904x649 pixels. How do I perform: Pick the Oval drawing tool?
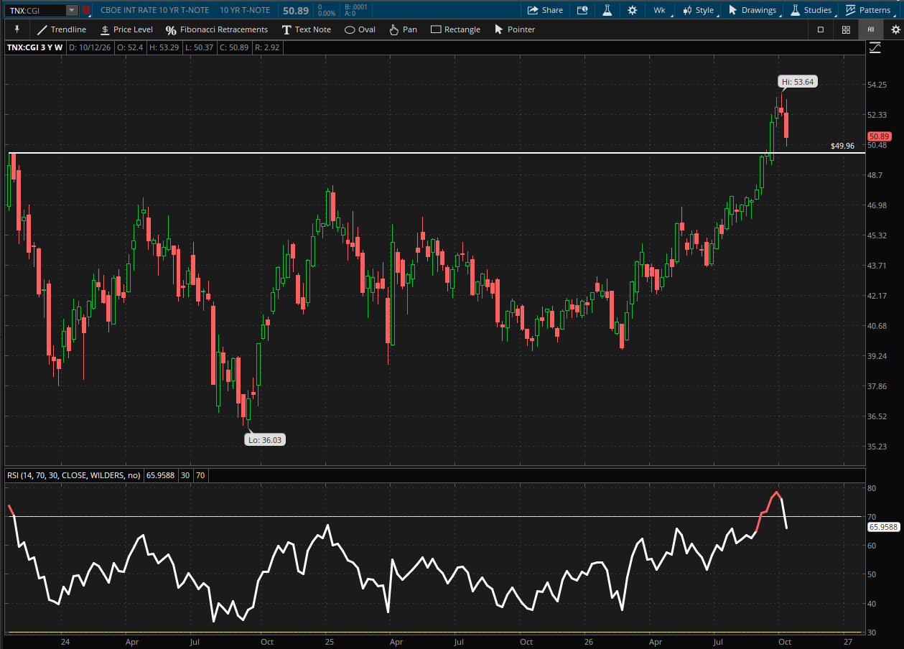[360, 29]
